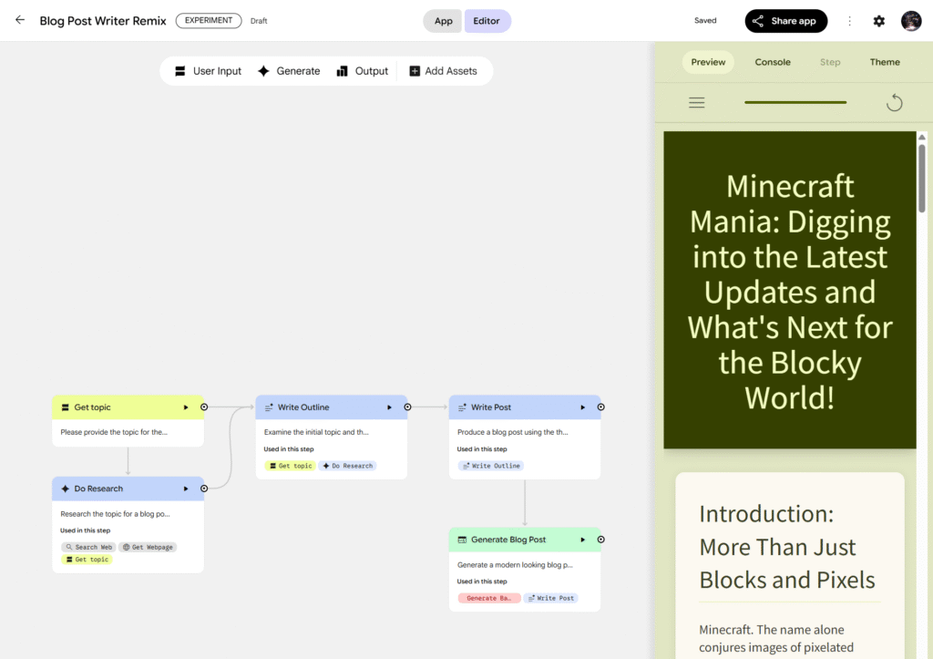Viewport: 933px width, 659px height.
Task: Run the Write Outline step play icon
Action: click(389, 407)
